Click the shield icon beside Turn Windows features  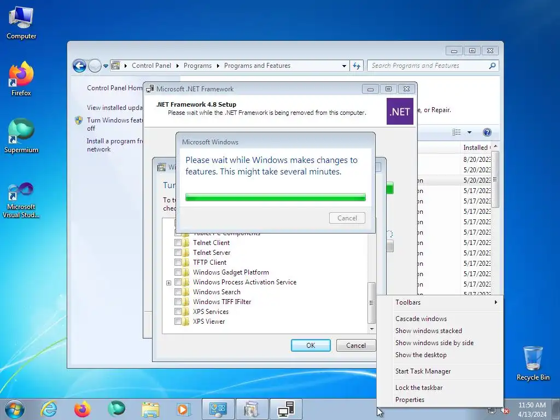point(79,120)
